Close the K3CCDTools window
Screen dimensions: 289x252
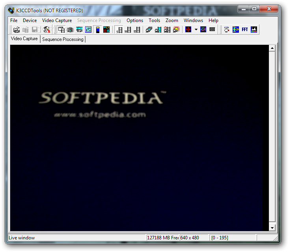pyautogui.click(x=269, y=9)
